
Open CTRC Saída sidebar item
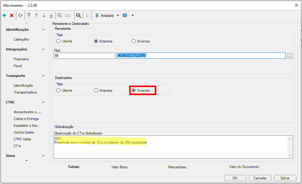pyautogui.click(x=22, y=139)
